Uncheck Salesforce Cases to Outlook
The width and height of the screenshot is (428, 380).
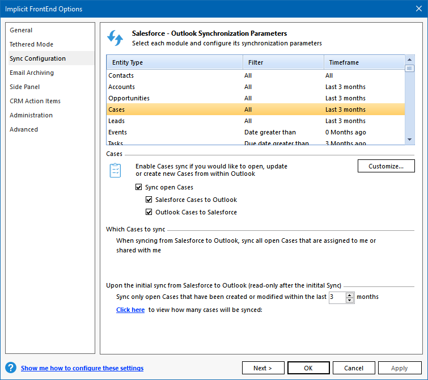click(x=149, y=200)
